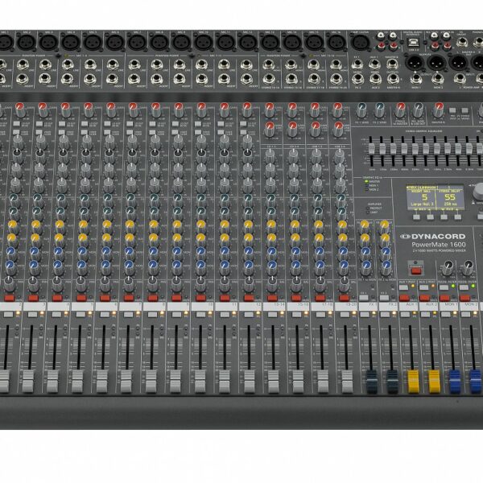
Task: Click the Dynacord logo emblem
Action: [x=405, y=236]
